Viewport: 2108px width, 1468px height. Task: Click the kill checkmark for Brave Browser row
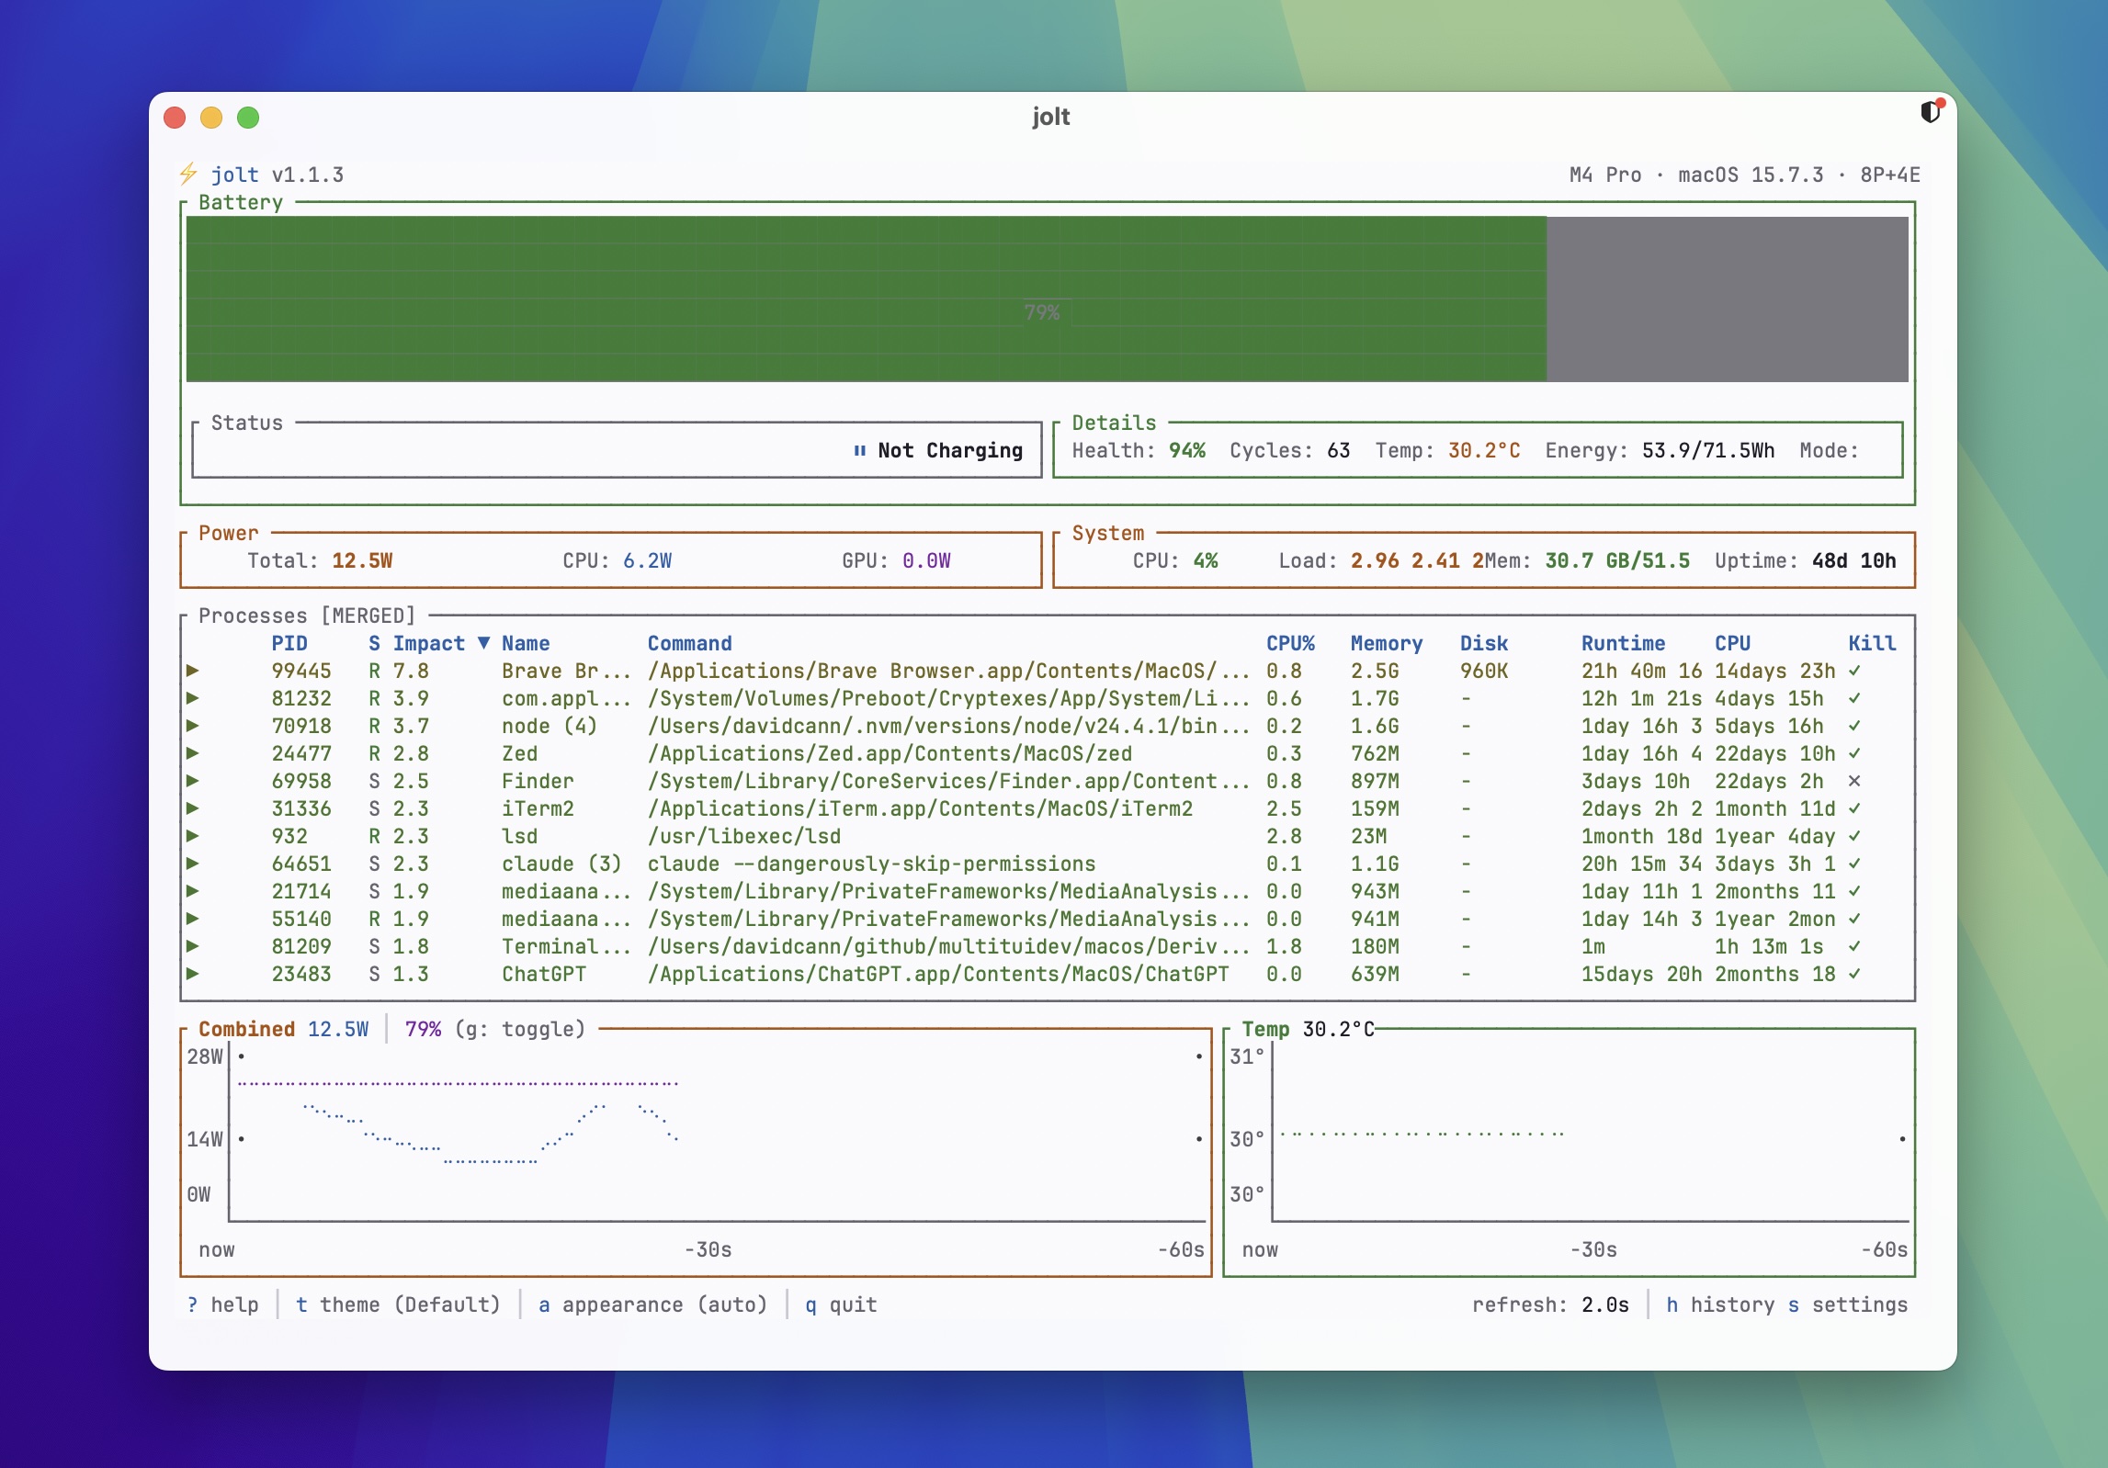click(x=1854, y=671)
